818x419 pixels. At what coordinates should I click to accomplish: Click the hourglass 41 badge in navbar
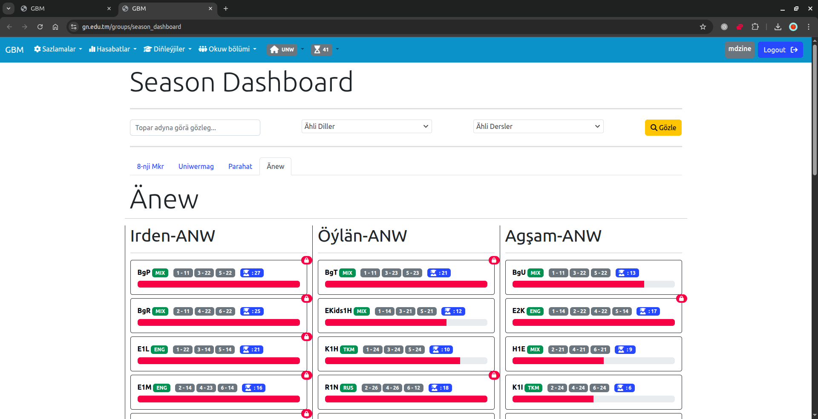321,50
